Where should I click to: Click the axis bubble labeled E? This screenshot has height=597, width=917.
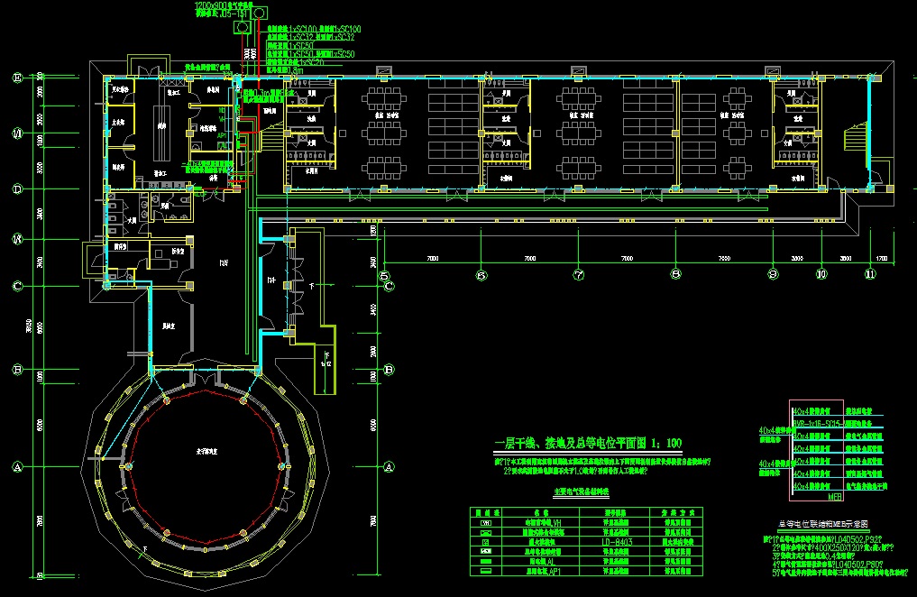click(x=16, y=78)
